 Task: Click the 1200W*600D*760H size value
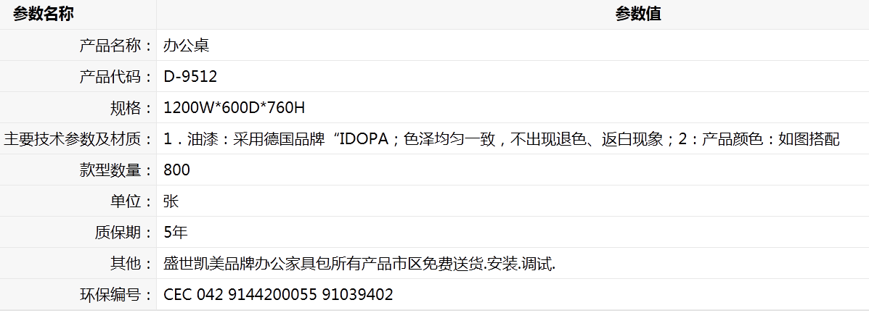(x=234, y=107)
